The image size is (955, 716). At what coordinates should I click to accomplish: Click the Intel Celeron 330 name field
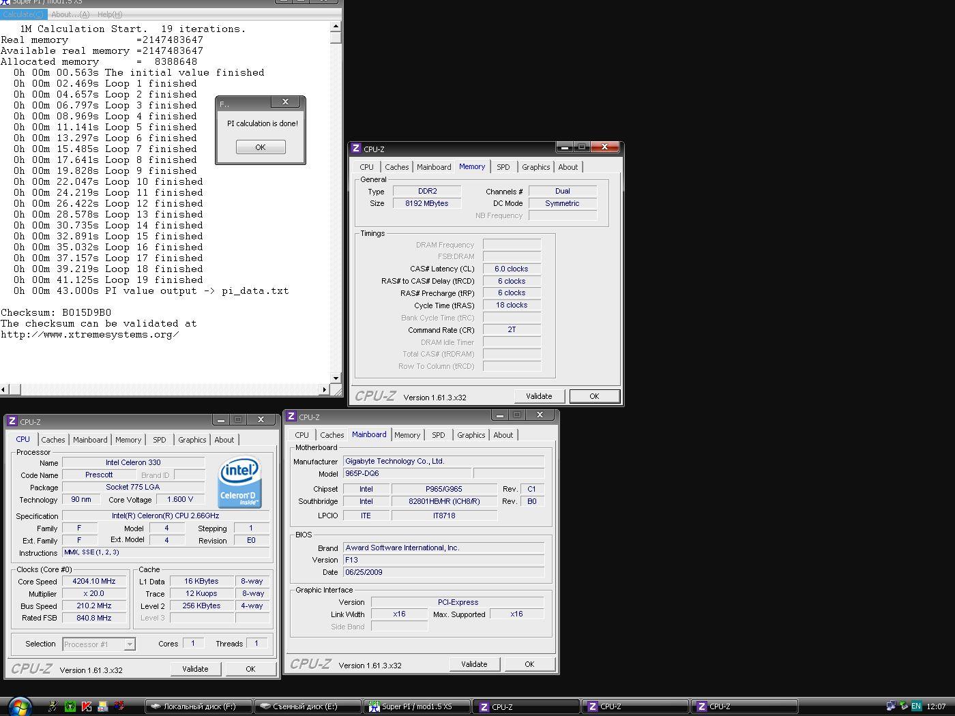coord(133,462)
